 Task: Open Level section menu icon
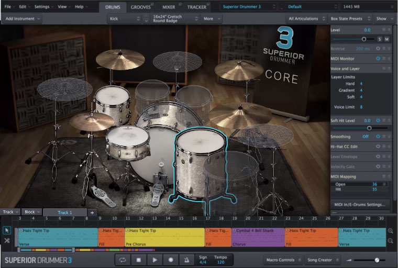[384, 30]
